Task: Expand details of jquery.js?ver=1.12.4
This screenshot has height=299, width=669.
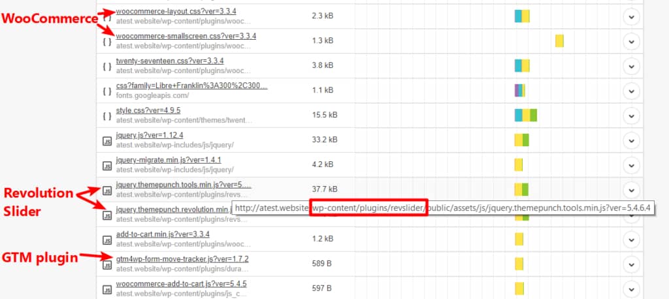Action: 632,140
